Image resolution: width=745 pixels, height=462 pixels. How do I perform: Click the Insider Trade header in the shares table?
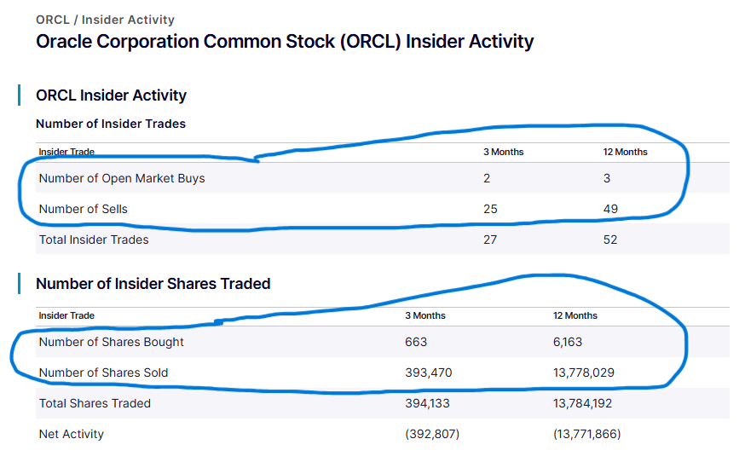(66, 315)
